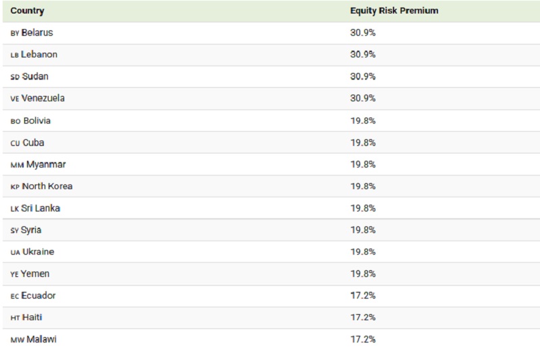Screen dimensions: 540x354
Task: Pick Sri Lanka from the list
Action: click(41, 209)
